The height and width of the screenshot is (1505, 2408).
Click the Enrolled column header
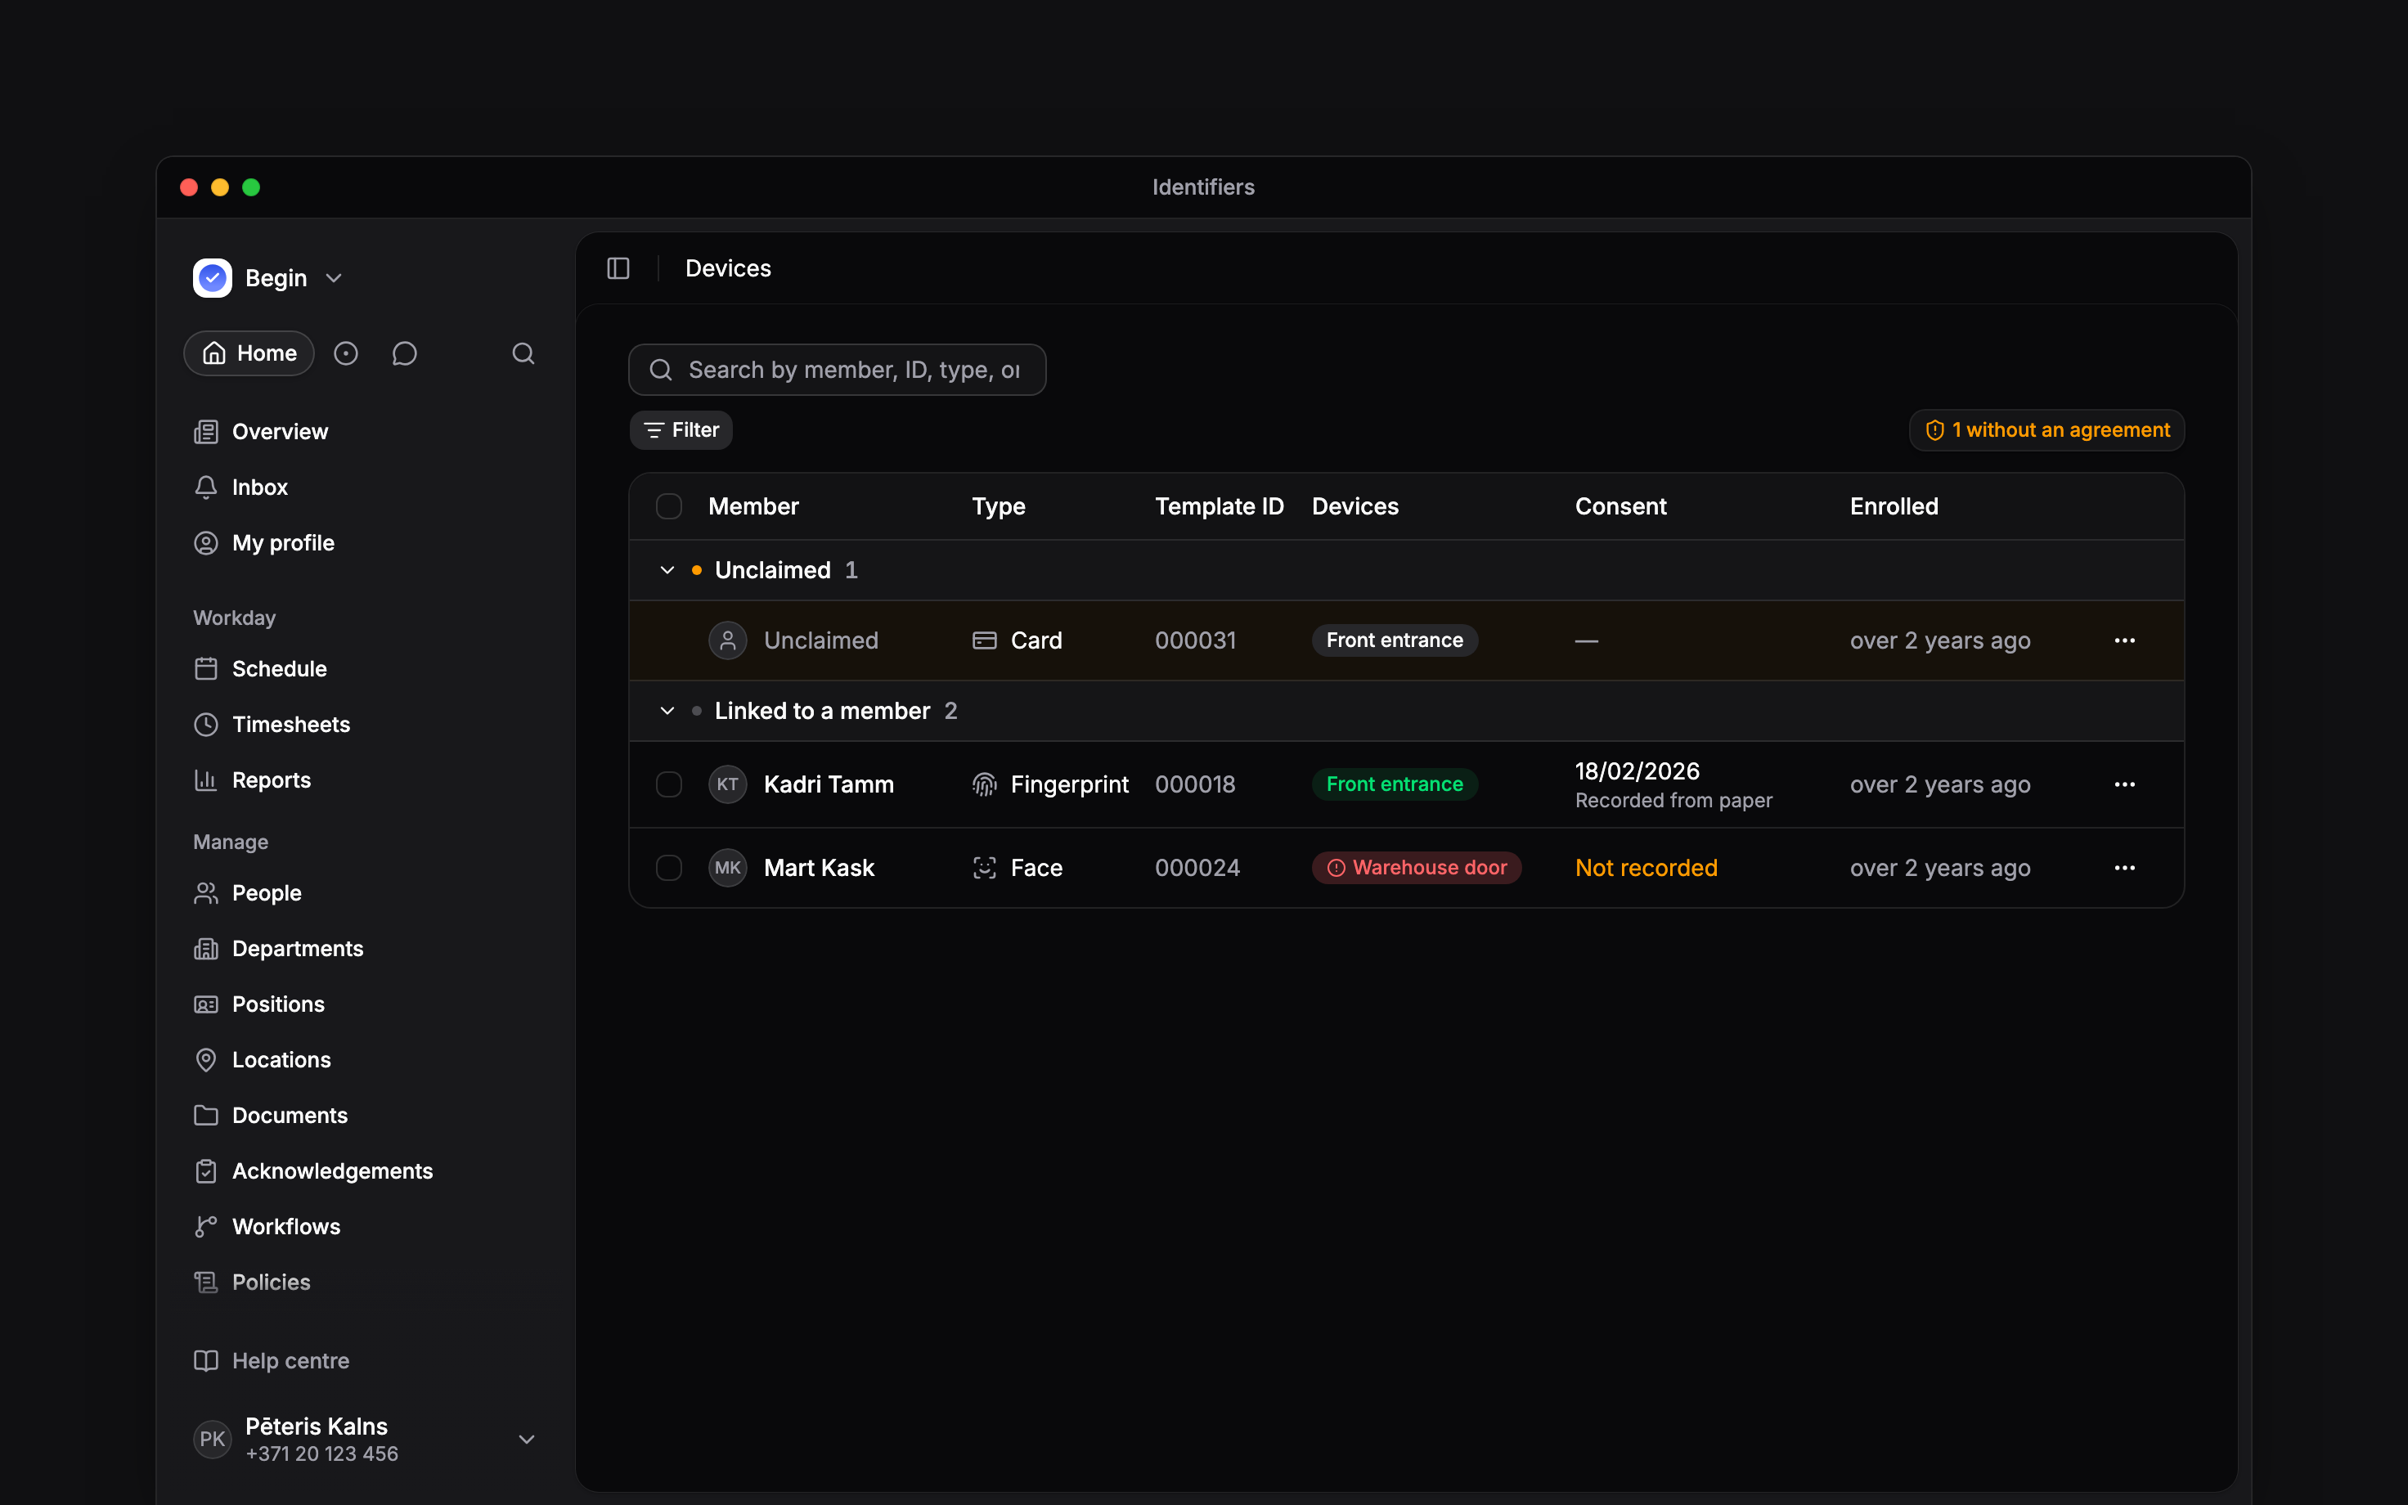coord(1894,506)
